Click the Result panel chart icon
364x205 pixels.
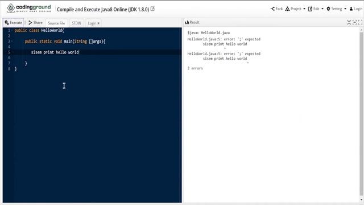(x=187, y=22)
